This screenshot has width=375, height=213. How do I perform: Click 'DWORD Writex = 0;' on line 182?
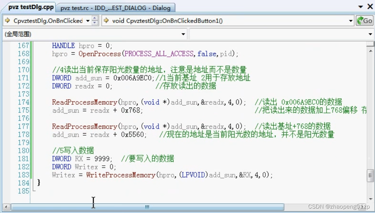tap(84, 167)
